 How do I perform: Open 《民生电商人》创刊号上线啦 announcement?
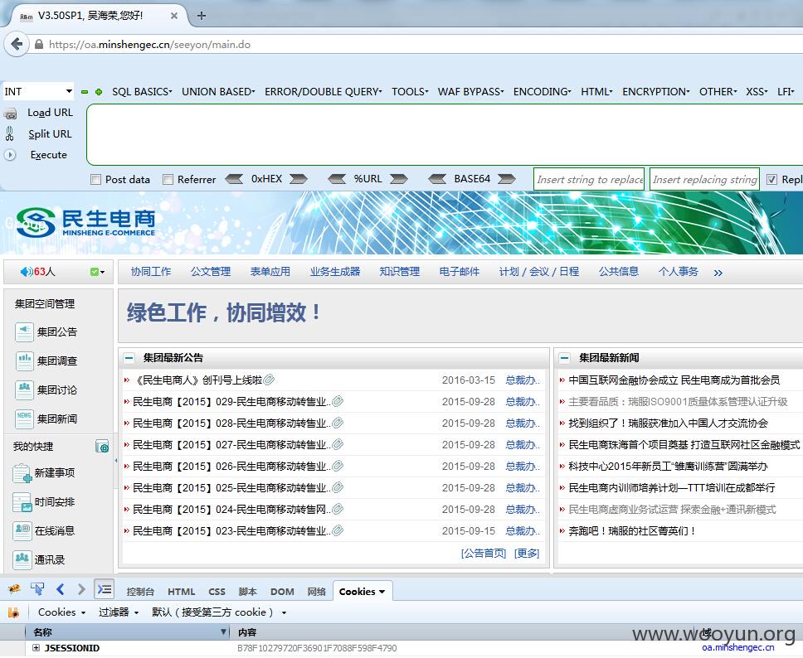click(x=197, y=380)
